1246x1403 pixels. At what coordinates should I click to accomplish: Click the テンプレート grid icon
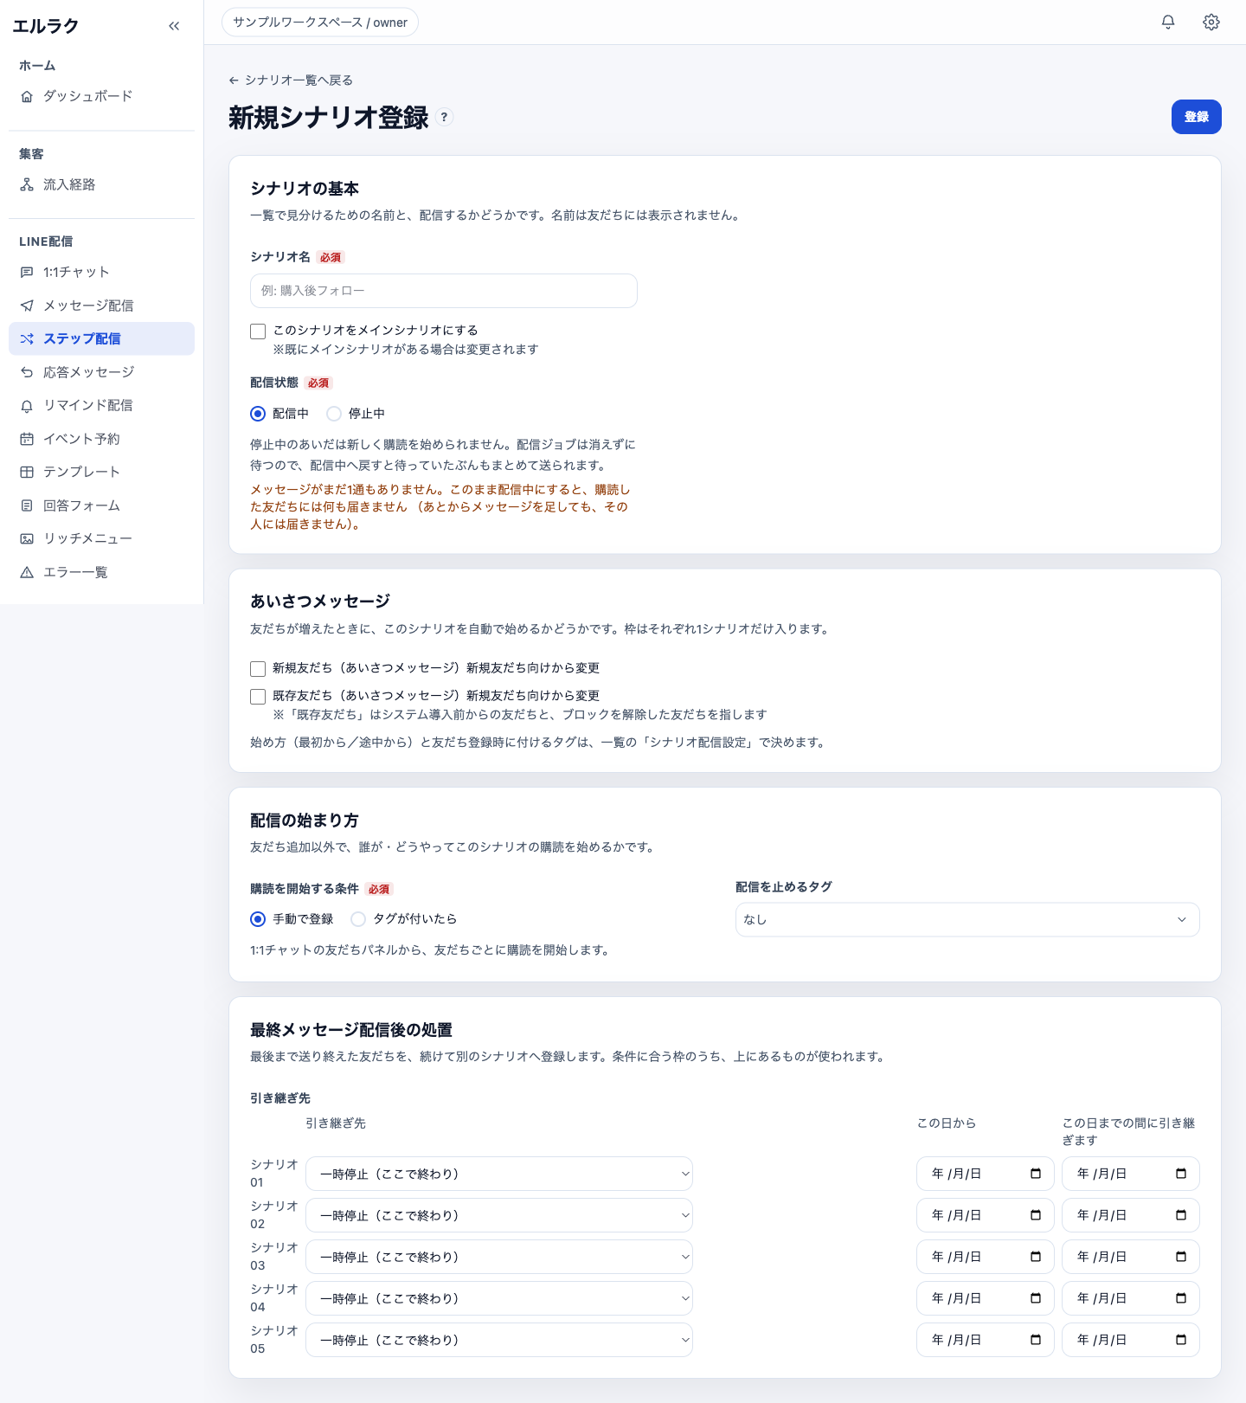coord(27,472)
